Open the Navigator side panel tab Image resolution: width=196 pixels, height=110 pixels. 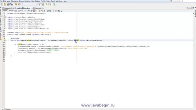point(1,13)
